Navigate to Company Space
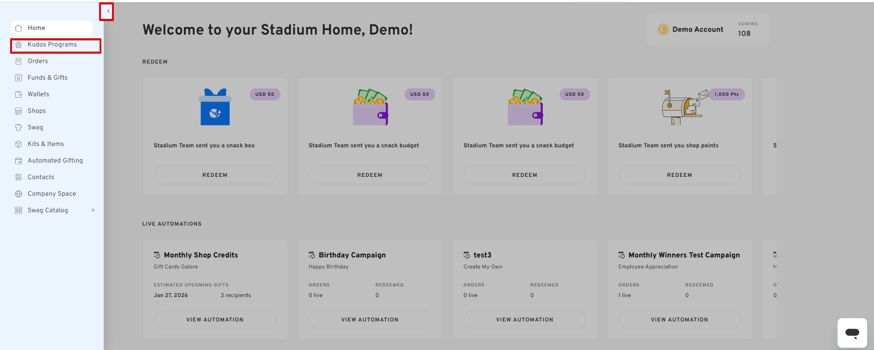874x350 pixels. (x=52, y=194)
